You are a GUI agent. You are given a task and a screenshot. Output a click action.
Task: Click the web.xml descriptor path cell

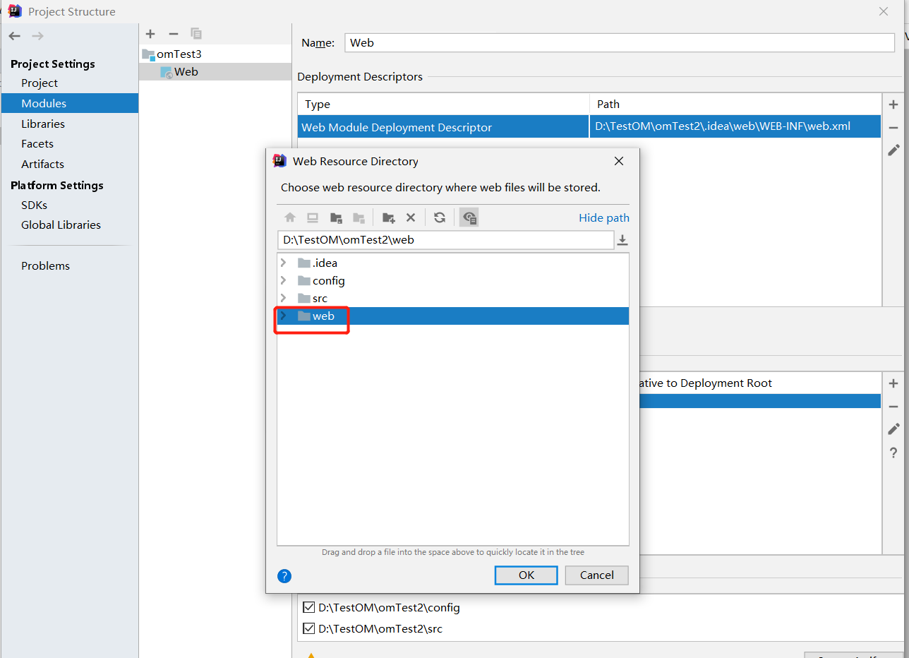pos(735,127)
